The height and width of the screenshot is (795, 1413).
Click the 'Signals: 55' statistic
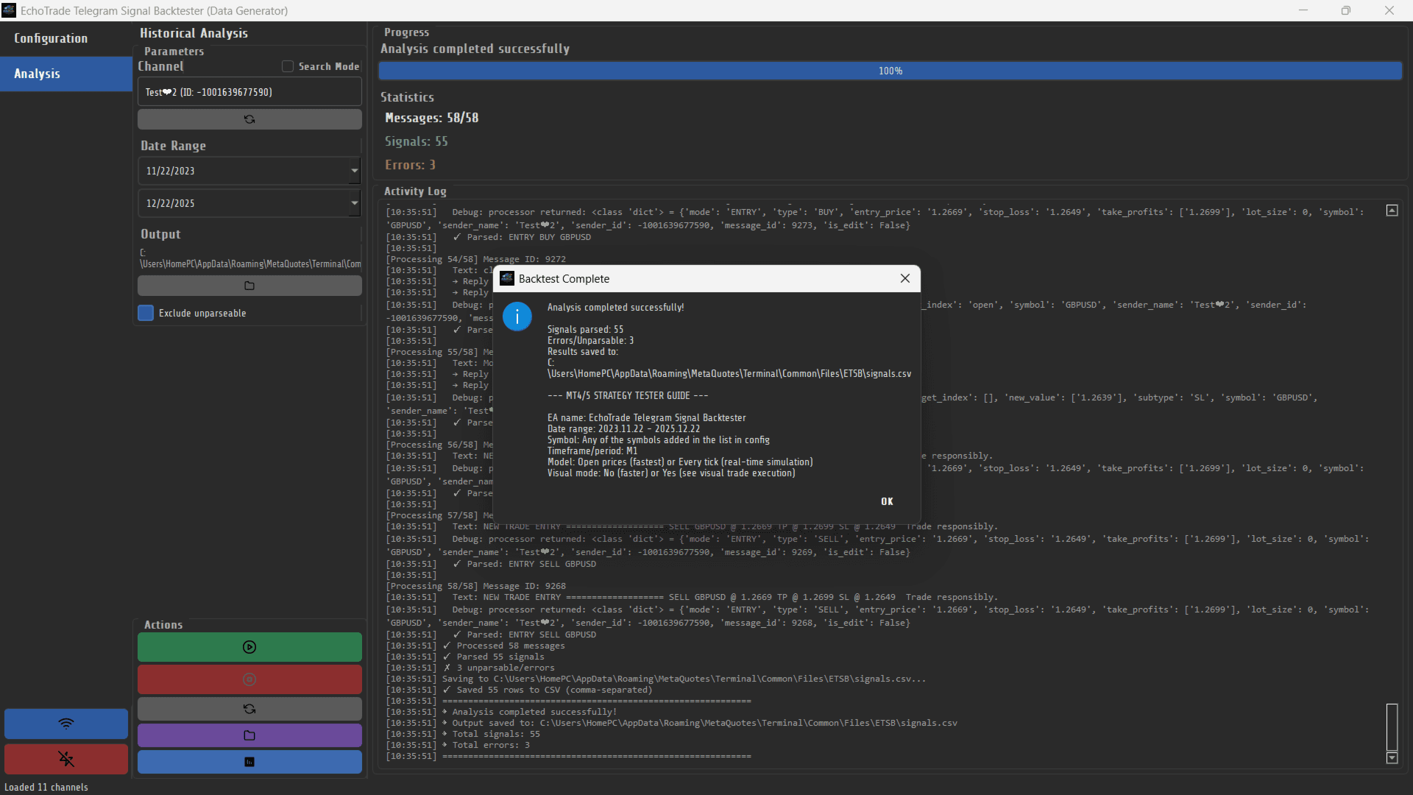[x=417, y=141]
